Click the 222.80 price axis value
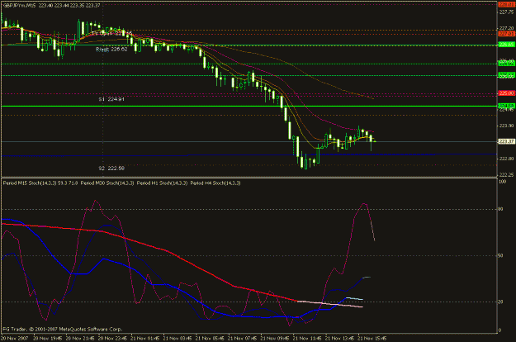Image resolution: width=516 pixels, height=342 pixels. [x=506, y=159]
